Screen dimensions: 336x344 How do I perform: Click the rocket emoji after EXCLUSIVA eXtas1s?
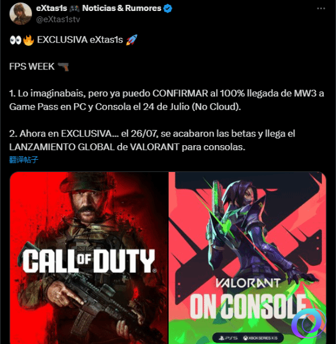(131, 40)
